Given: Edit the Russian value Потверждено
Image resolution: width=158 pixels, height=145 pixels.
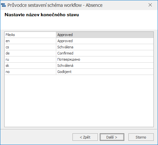Looking at the screenshot, I should click(105, 59).
